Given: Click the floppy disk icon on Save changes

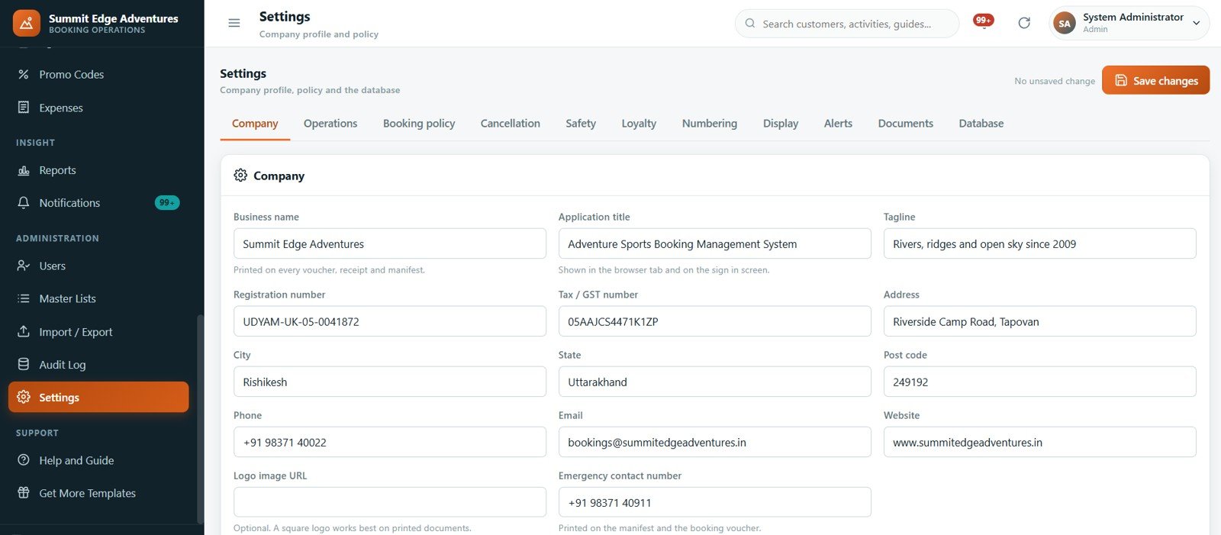Looking at the screenshot, I should (1121, 80).
